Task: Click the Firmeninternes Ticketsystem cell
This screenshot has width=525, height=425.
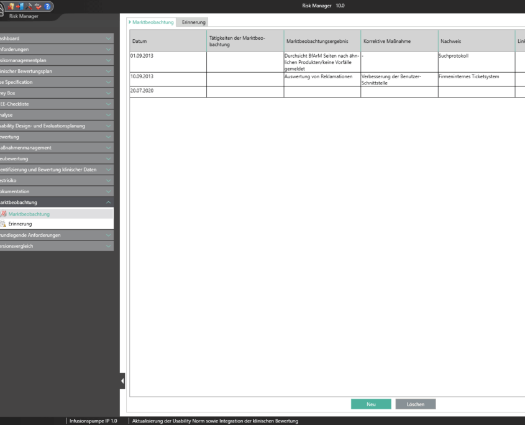Action: click(476, 77)
